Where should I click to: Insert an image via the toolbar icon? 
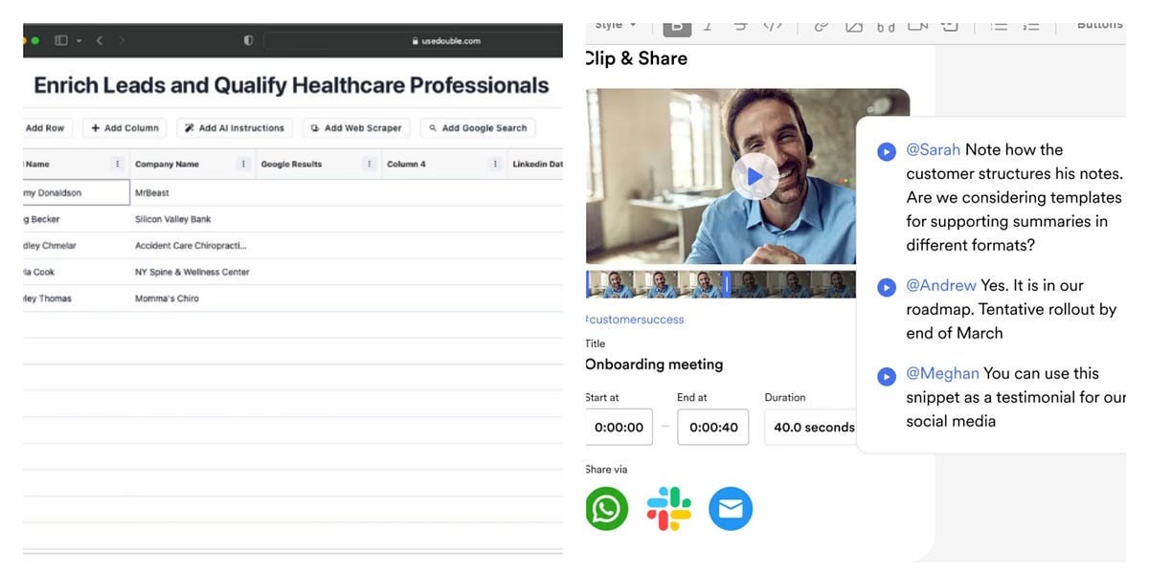[x=854, y=26]
